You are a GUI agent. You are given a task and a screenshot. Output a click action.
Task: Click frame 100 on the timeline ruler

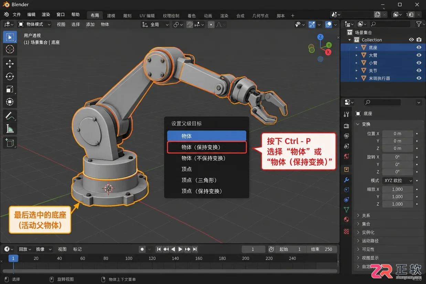pos(129,258)
